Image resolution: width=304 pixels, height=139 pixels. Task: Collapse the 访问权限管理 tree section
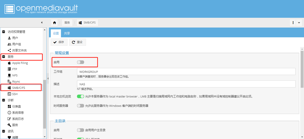click(3, 32)
